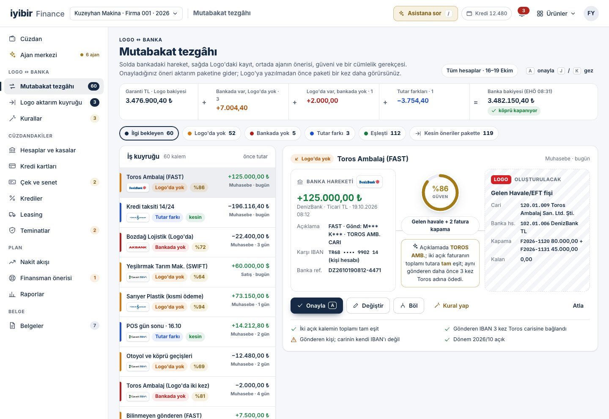Open Raporlar bar chart icon
Screen dimensions: 609x419
(12, 294)
